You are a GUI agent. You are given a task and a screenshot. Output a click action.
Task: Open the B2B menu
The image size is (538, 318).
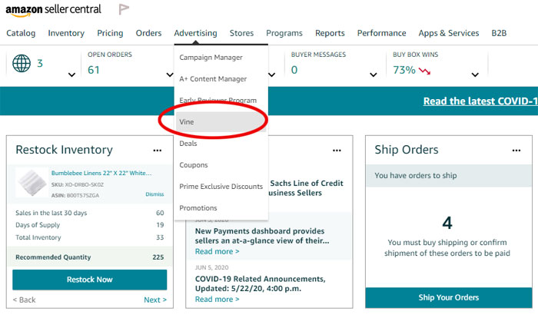click(x=499, y=33)
